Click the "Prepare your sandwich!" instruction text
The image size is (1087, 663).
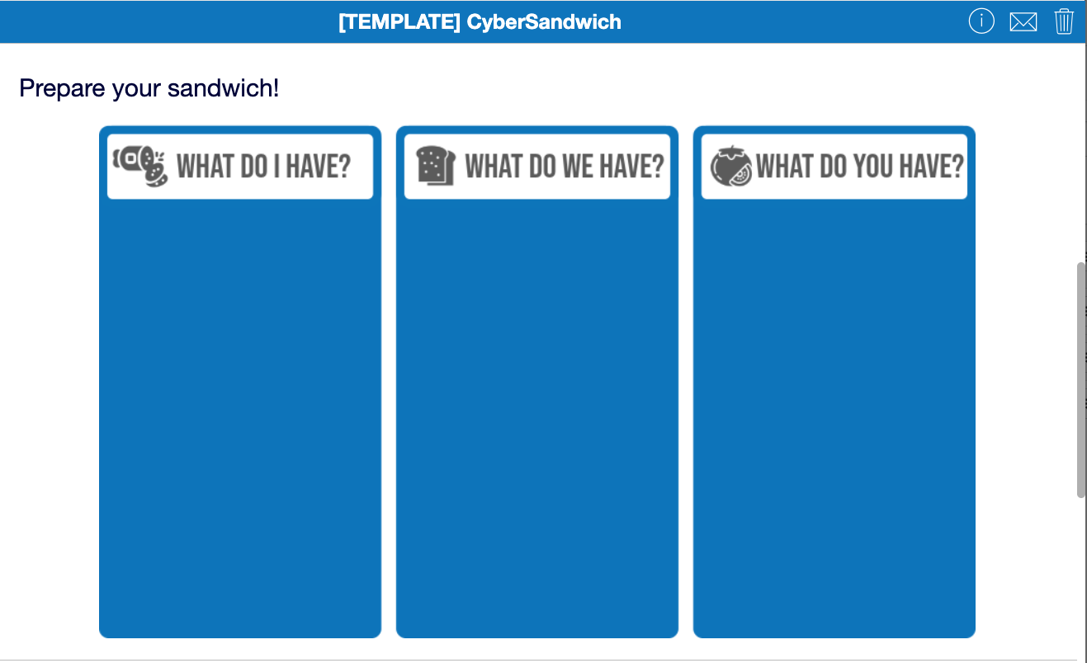149,87
